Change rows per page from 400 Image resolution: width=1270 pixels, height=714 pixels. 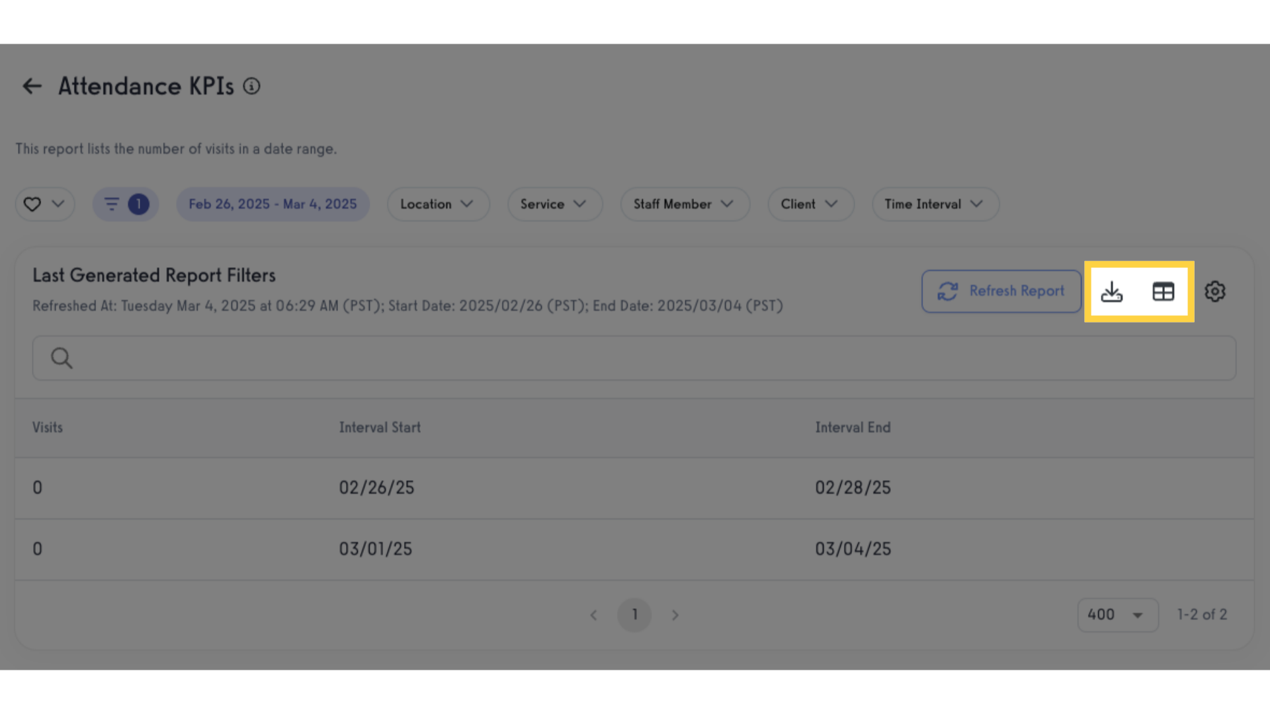[x=1118, y=615]
